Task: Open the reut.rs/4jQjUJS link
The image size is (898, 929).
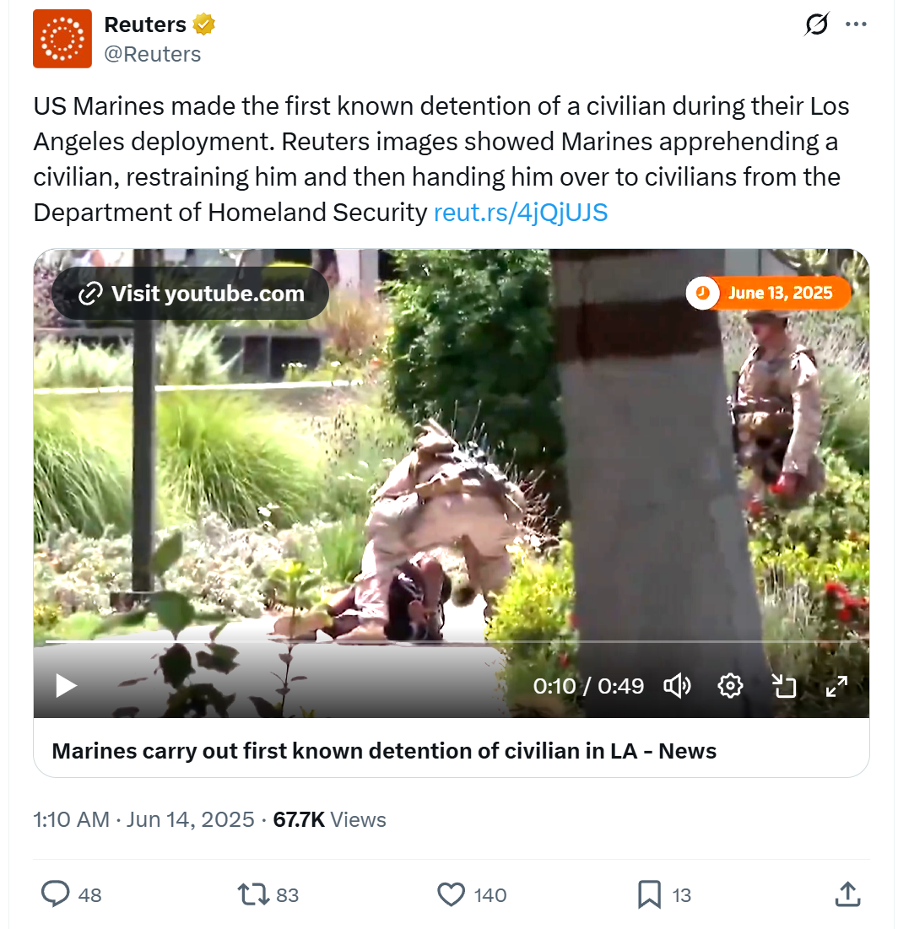Action: pos(521,212)
